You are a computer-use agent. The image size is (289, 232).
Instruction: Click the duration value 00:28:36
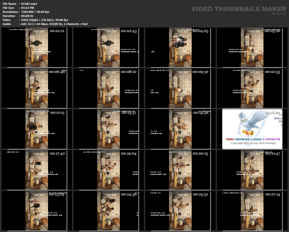(x=27, y=16)
